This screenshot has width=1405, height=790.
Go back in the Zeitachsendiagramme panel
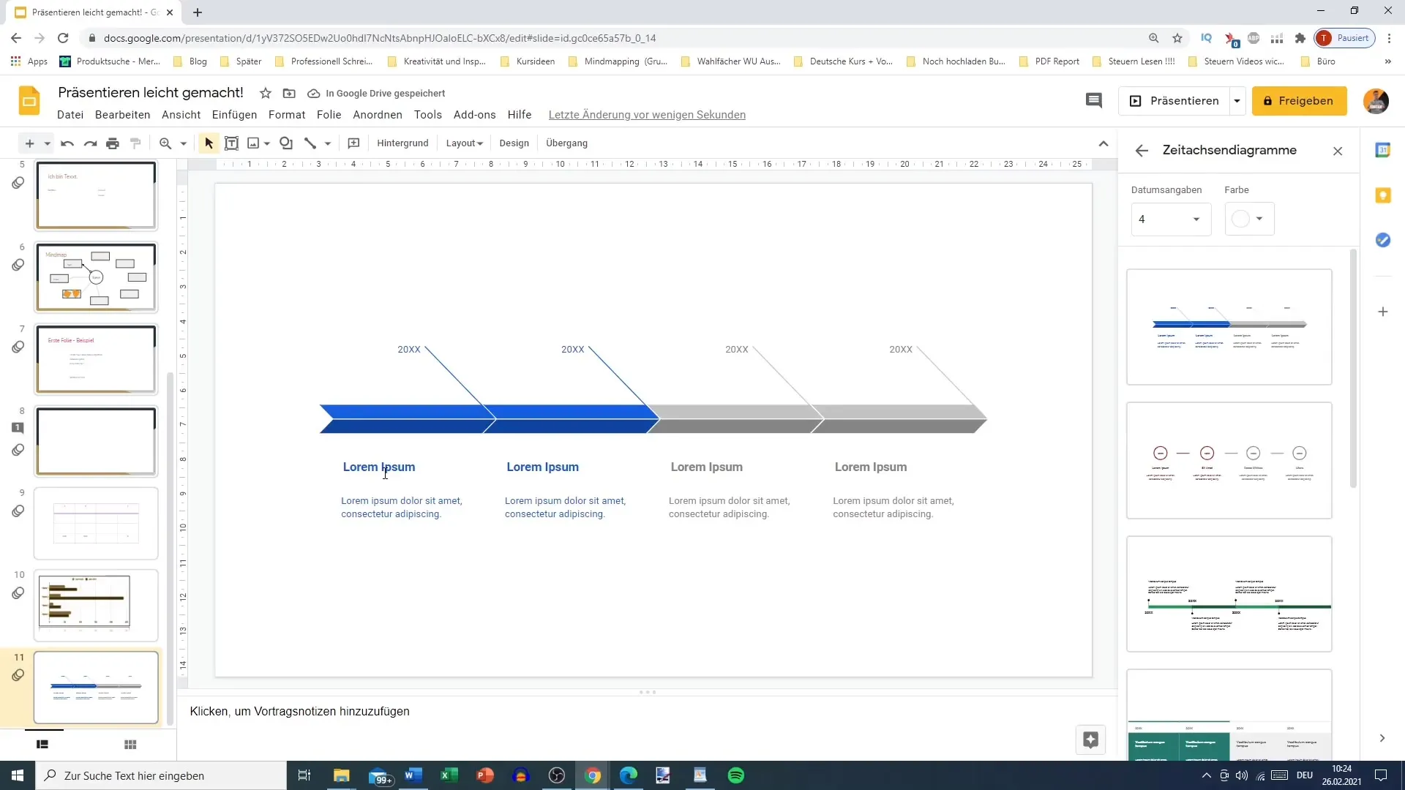(1142, 151)
